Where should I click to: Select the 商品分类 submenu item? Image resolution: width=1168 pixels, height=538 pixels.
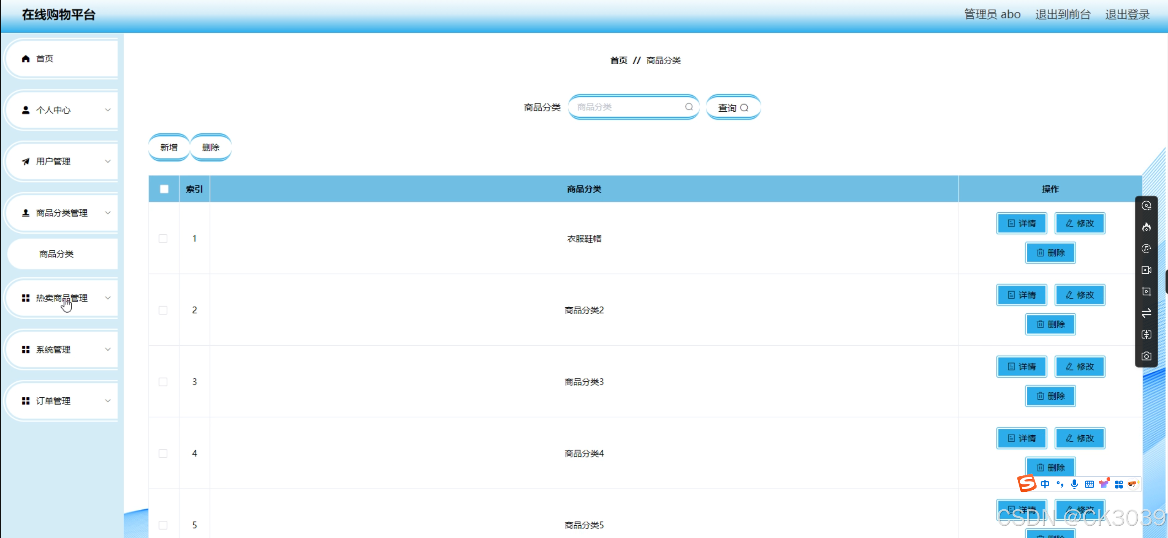pyautogui.click(x=56, y=254)
